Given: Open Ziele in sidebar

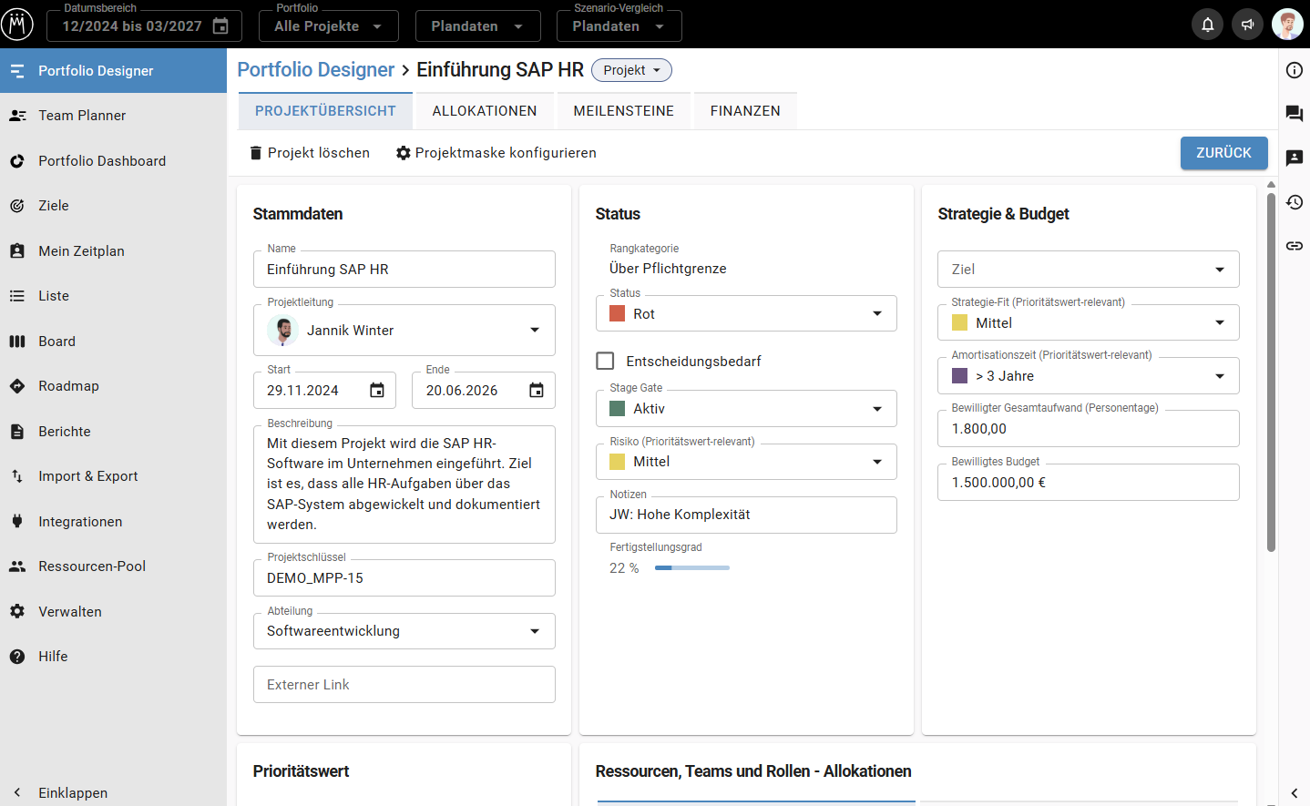Looking at the screenshot, I should [113, 206].
